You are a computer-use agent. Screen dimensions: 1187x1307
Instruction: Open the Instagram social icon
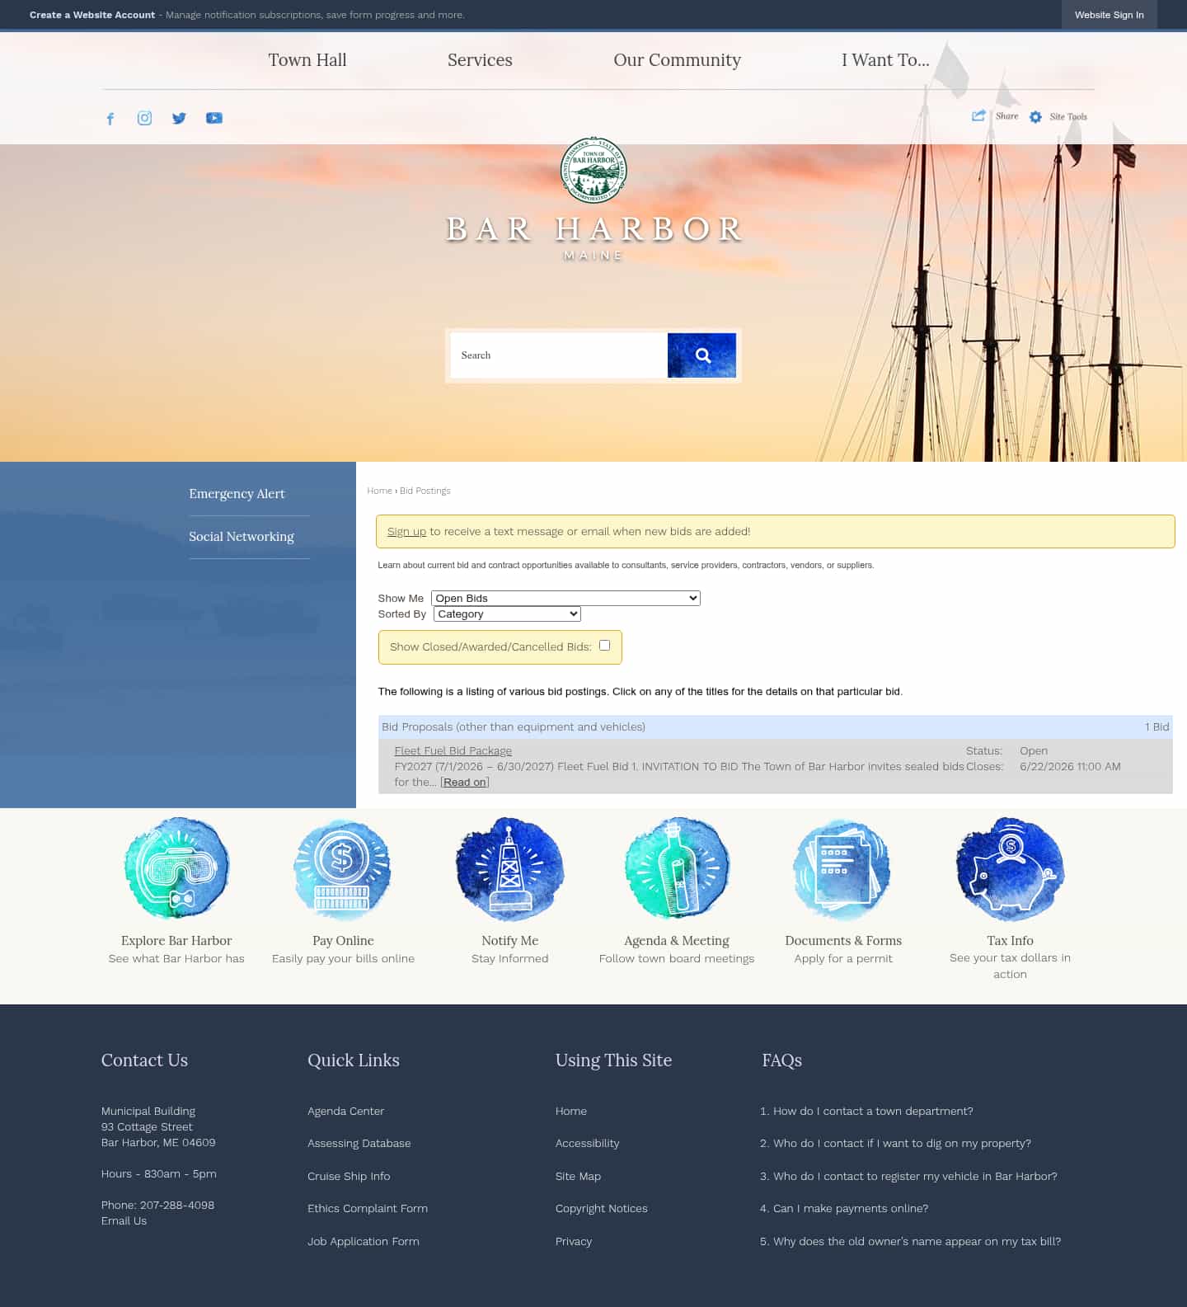(x=144, y=118)
